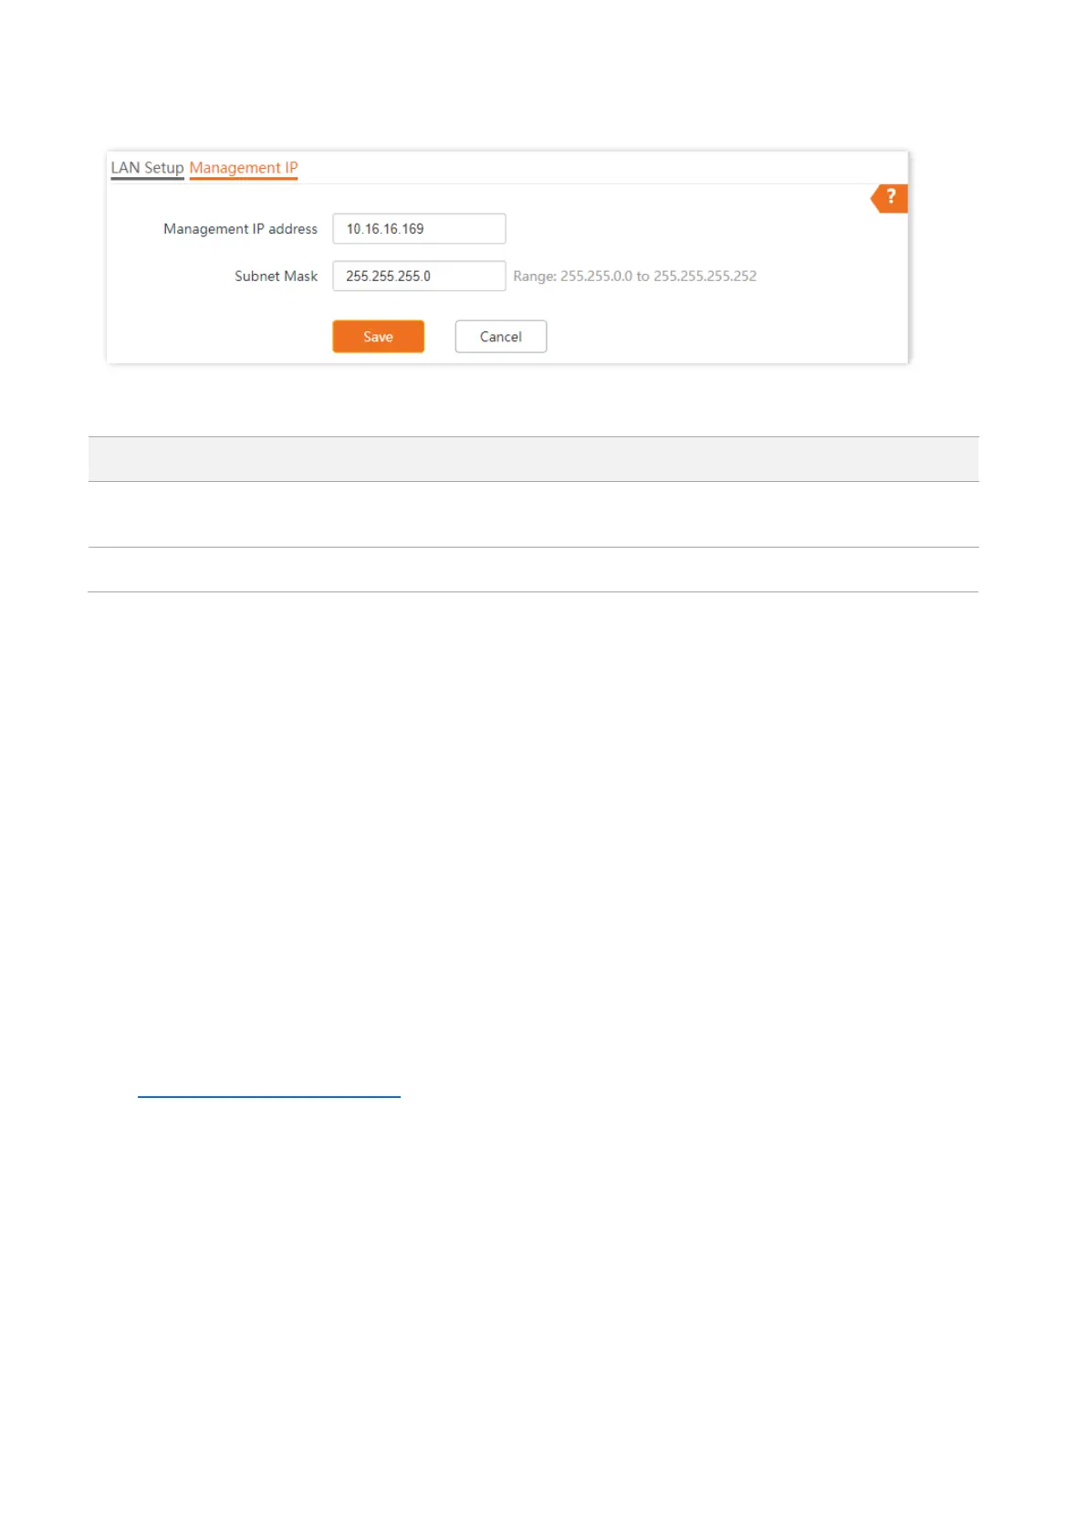
Task: Click the first row under table header
Action: 533,515
